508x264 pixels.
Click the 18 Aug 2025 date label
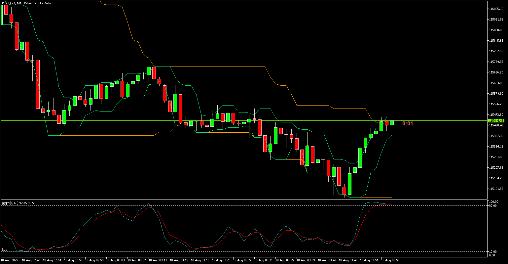(10, 260)
